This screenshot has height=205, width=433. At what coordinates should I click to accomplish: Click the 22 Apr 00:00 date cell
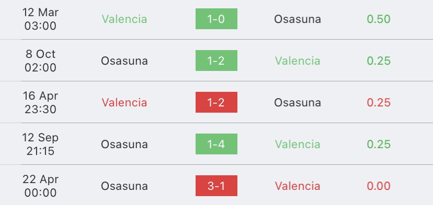(40, 186)
